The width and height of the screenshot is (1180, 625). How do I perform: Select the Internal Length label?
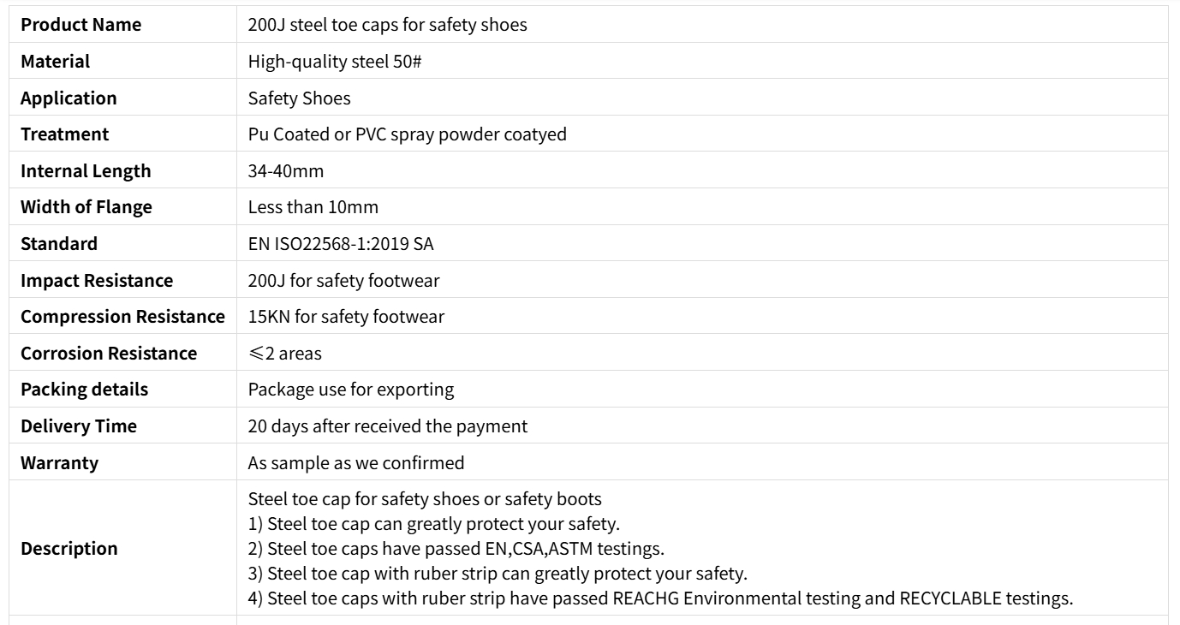click(86, 171)
